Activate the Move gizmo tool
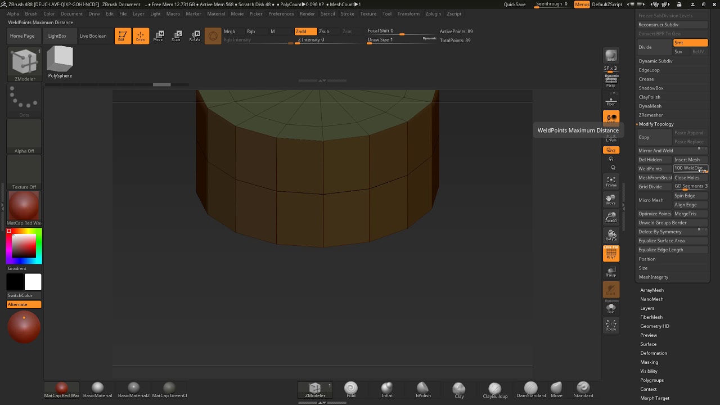 159,36
